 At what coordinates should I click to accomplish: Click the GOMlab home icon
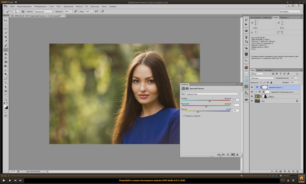pos(301,178)
